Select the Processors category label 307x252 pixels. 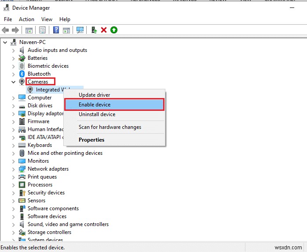click(40, 185)
